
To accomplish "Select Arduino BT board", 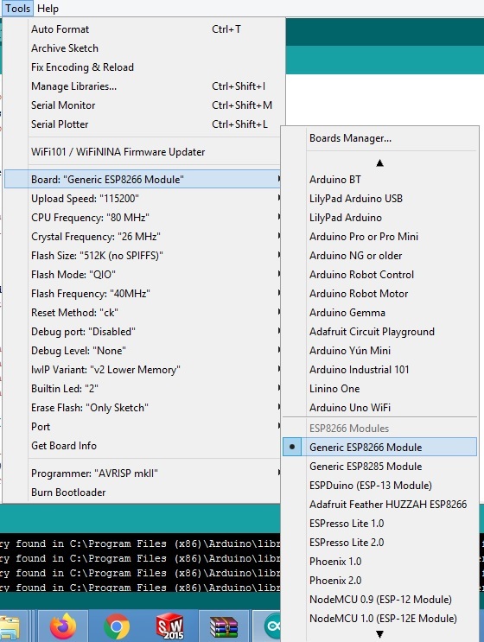I will (379, 180).
